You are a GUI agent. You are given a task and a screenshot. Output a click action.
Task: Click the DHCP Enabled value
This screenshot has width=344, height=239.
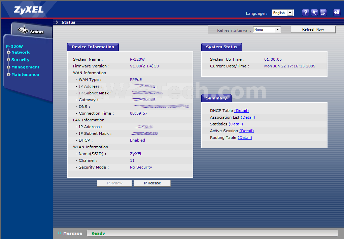[x=137, y=140]
